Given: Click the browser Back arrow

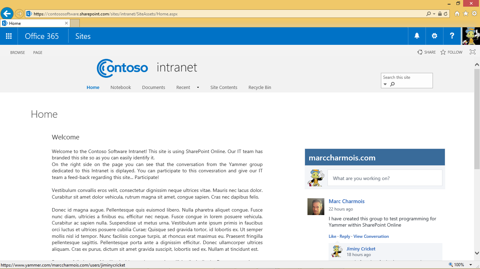Looking at the screenshot, I should pos(7,14).
